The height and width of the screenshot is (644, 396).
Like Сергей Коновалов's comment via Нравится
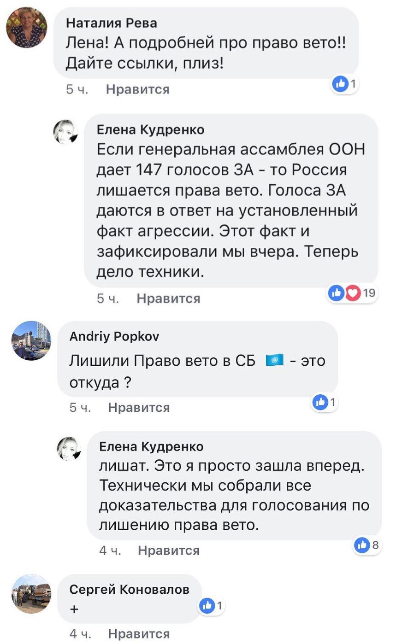pyautogui.click(x=139, y=634)
